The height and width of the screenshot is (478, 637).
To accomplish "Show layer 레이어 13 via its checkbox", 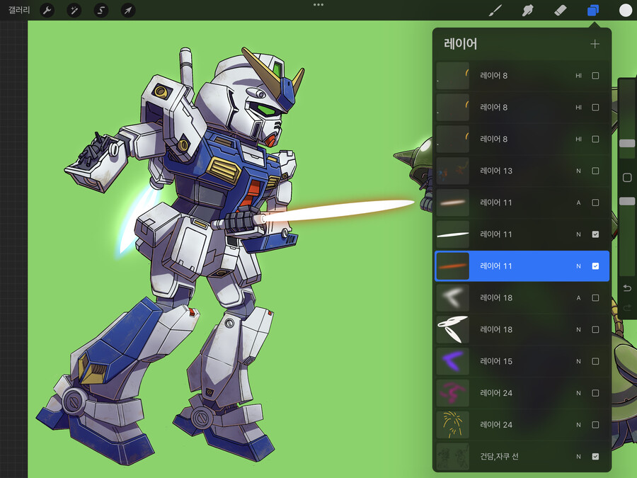I will [x=595, y=171].
